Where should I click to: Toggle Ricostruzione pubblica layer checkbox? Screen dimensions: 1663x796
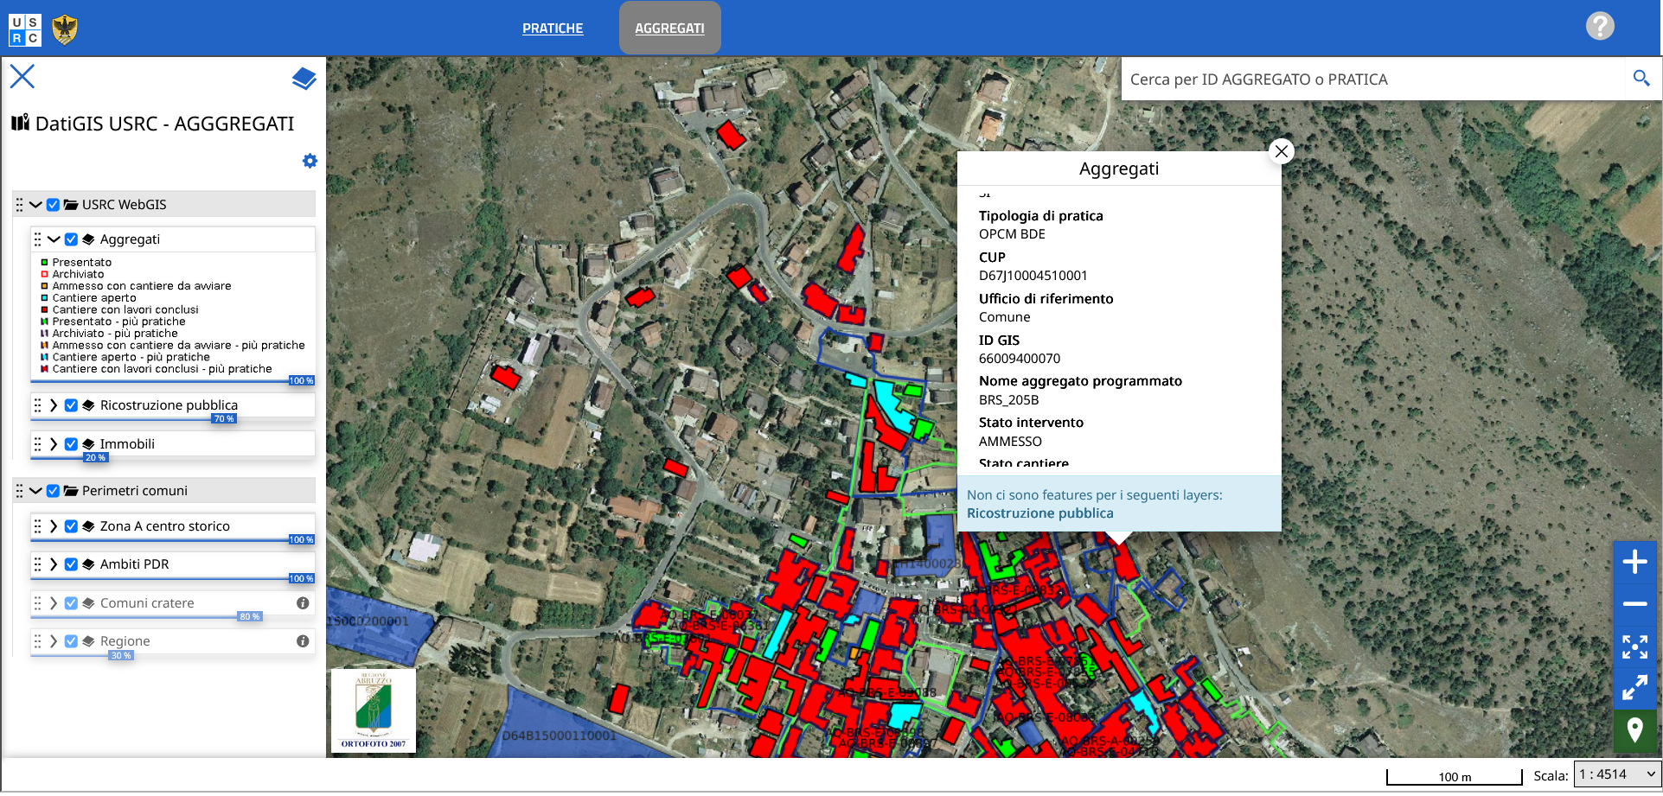[x=71, y=405]
